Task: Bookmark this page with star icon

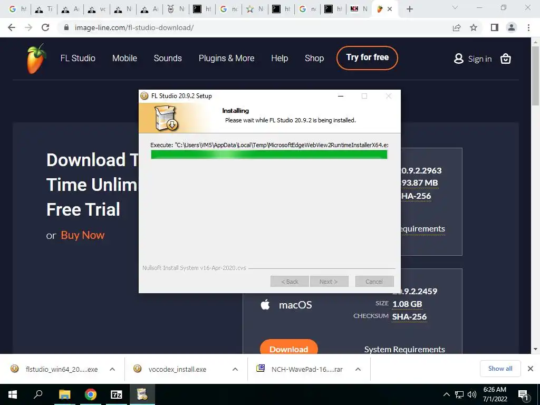Action: [474, 27]
